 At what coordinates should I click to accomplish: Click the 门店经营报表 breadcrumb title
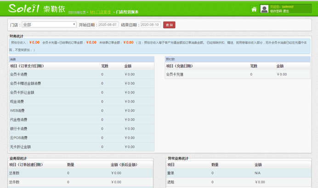tap(127, 12)
